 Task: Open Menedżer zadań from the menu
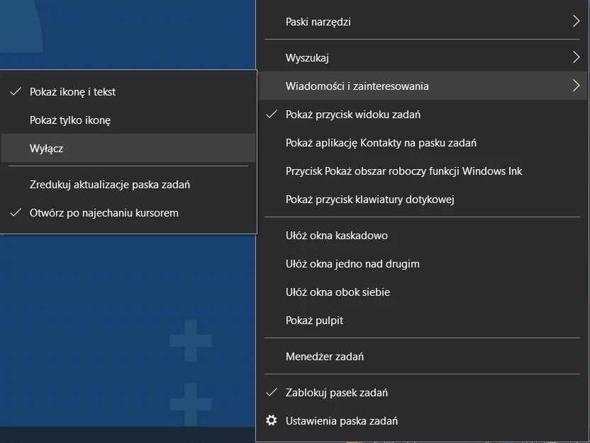tap(323, 357)
